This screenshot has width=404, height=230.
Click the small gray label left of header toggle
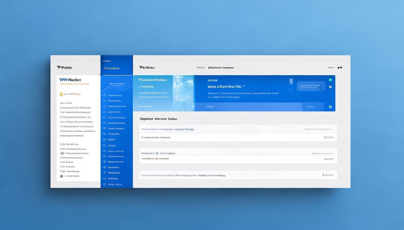coord(331,68)
